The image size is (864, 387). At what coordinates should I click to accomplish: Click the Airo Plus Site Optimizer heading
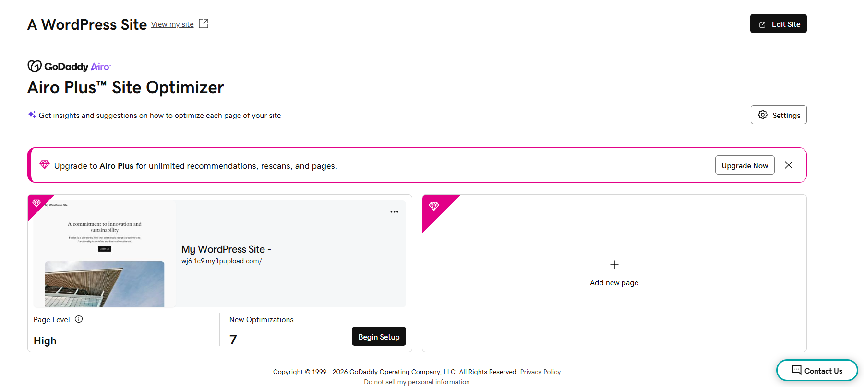tap(126, 87)
